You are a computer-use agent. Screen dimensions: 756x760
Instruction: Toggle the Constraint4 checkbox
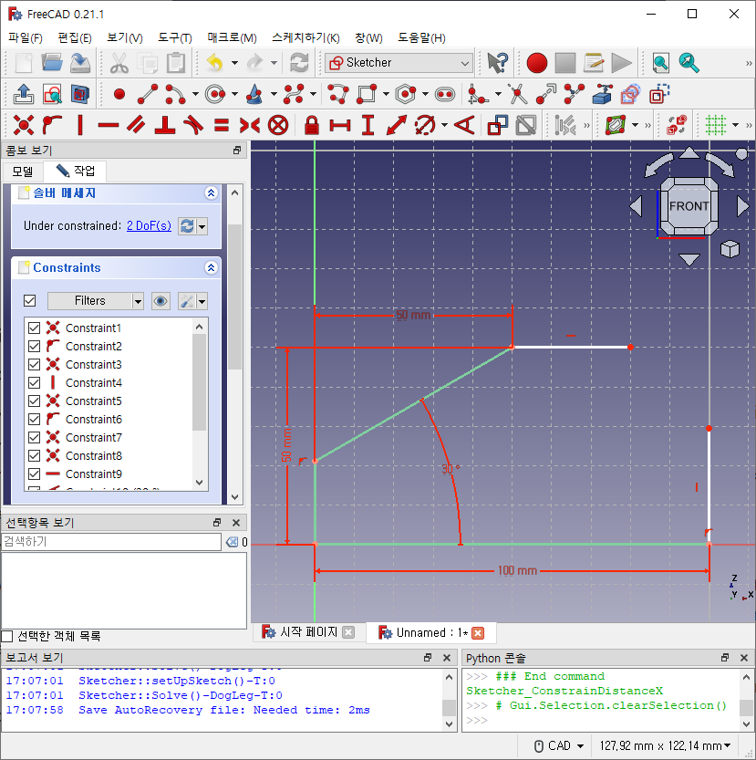pos(34,383)
